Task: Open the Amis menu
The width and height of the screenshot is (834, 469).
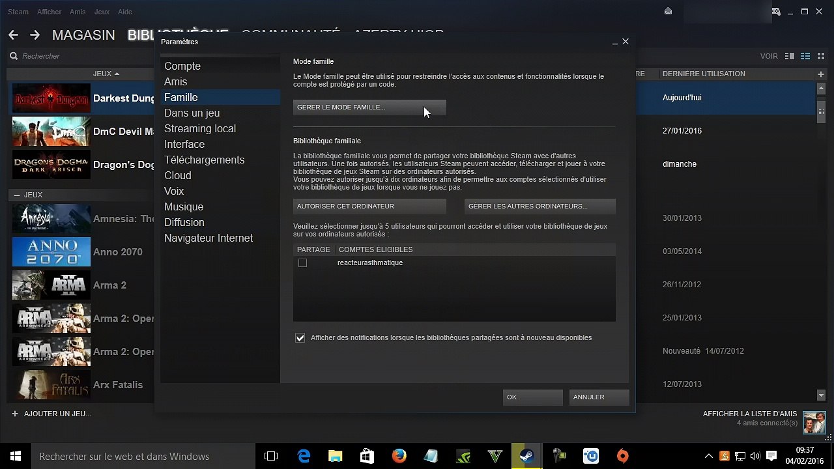Action: tap(78, 12)
